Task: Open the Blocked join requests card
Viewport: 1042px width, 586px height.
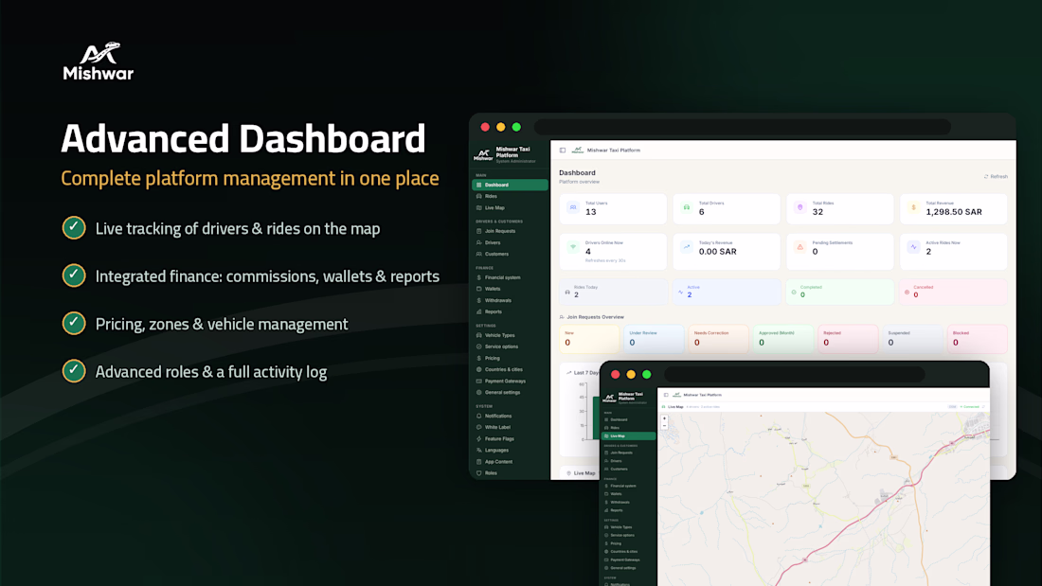Action: (978, 338)
